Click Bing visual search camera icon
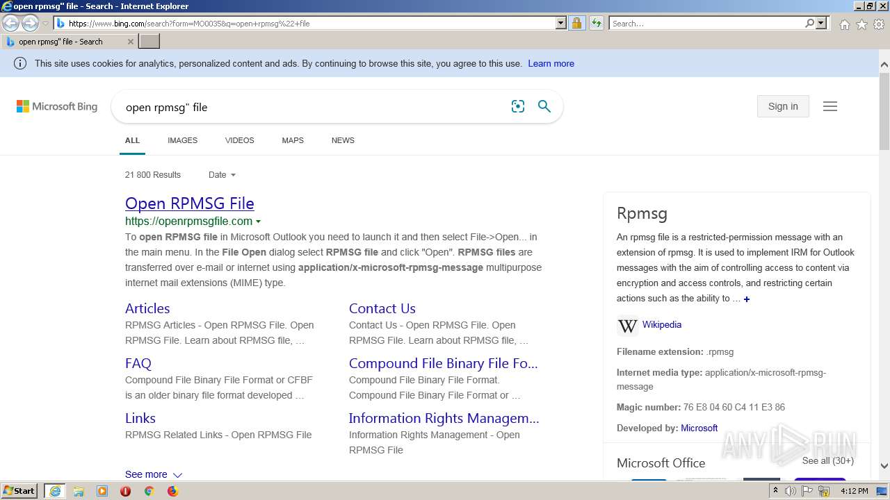 point(518,106)
